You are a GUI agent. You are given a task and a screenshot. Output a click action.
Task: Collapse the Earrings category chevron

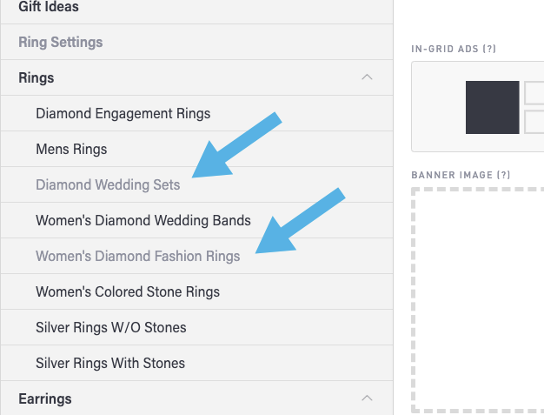[x=367, y=398]
